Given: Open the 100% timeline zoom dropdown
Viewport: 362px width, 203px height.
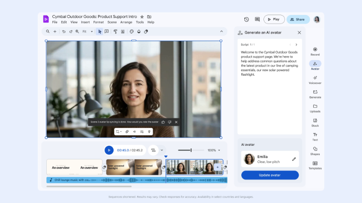Looking at the screenshot, I should point(214,150).
